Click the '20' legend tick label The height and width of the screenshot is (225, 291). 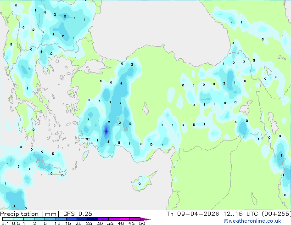point(78,223)
